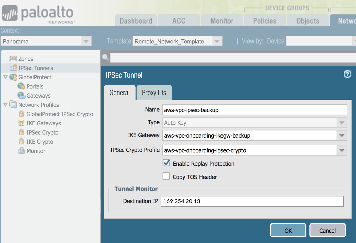The height and width of the screenshot is (243, 356).
Task: Open the Dashboard tab
Action: pos(136,20)
